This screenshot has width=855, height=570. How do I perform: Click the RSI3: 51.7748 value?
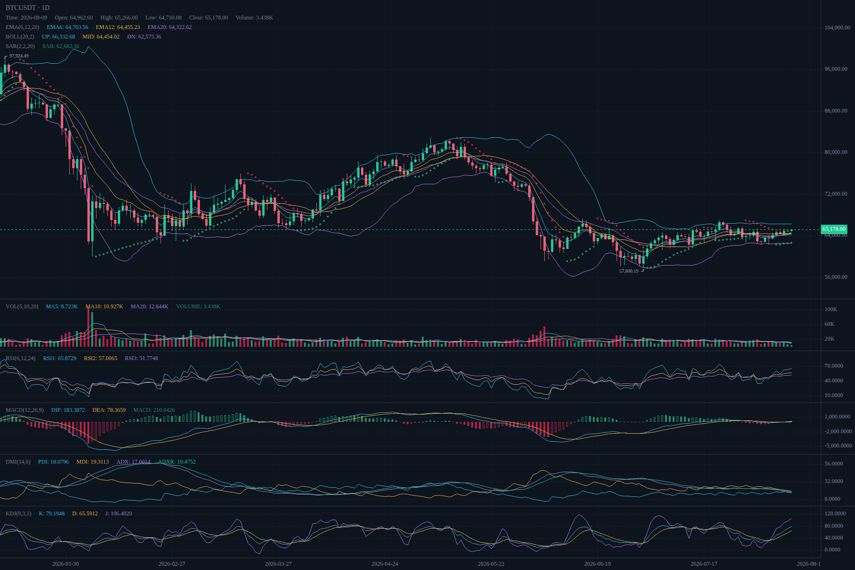(142, 358)
